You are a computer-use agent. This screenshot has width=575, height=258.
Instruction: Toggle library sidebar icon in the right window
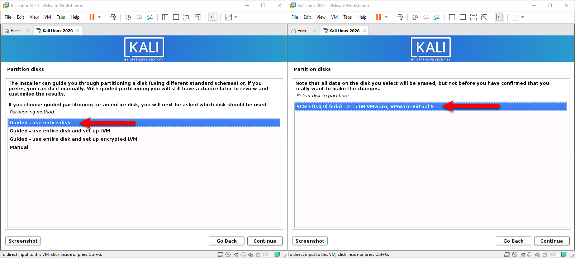452,17
